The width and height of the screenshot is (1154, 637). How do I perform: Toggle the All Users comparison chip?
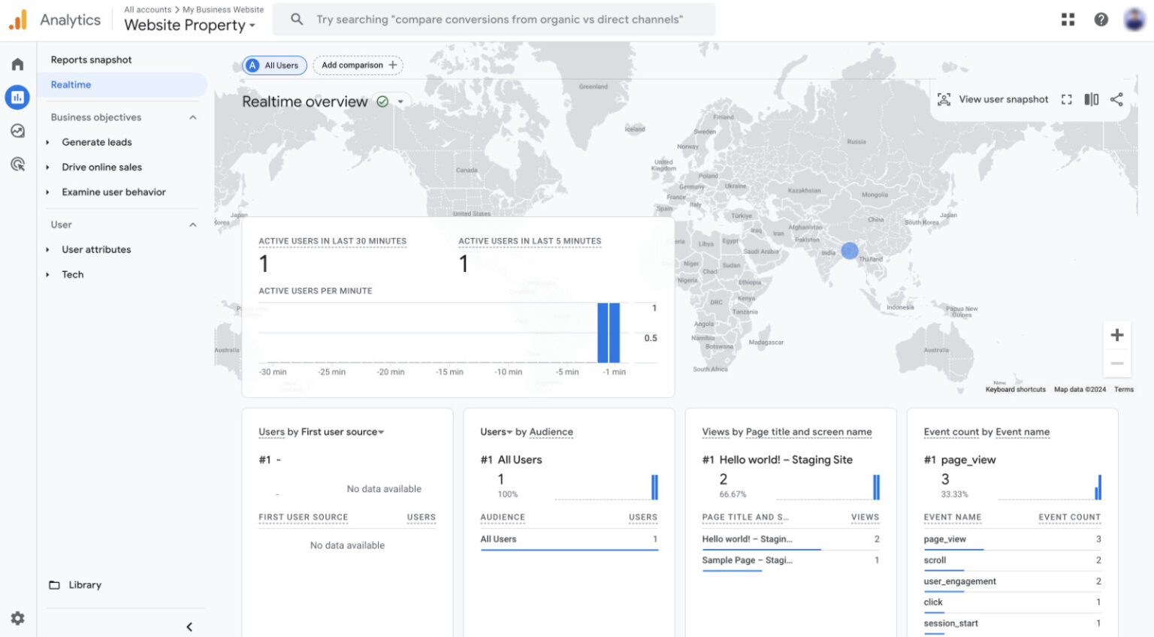273,65
